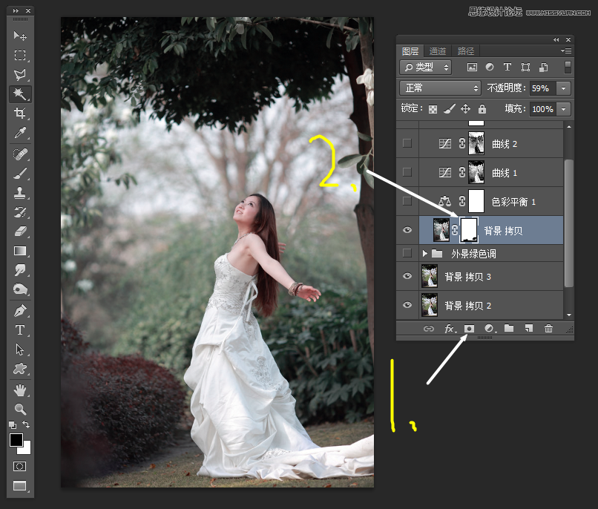The height and width of the screenshot is (509, 598).
Task: Click the Add layer mask icon
Action: [468, 329]
